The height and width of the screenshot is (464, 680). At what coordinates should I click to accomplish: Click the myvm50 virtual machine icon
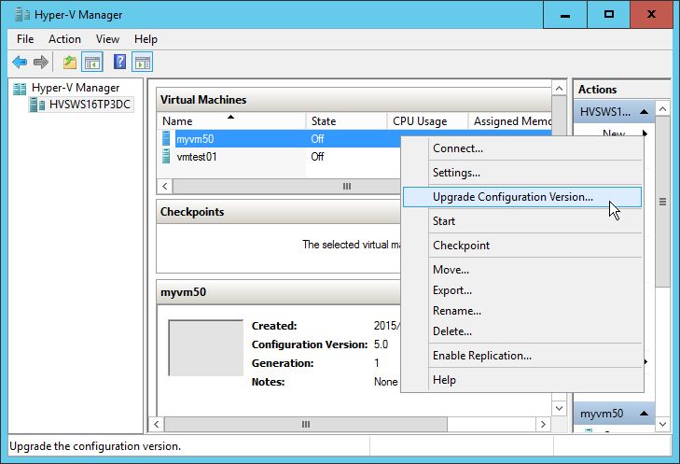tap(166, 138)
